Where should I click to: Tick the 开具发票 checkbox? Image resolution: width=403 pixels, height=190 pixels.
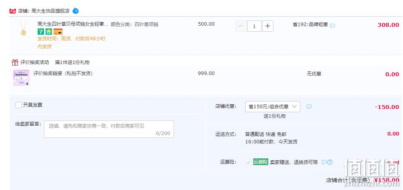19,105
